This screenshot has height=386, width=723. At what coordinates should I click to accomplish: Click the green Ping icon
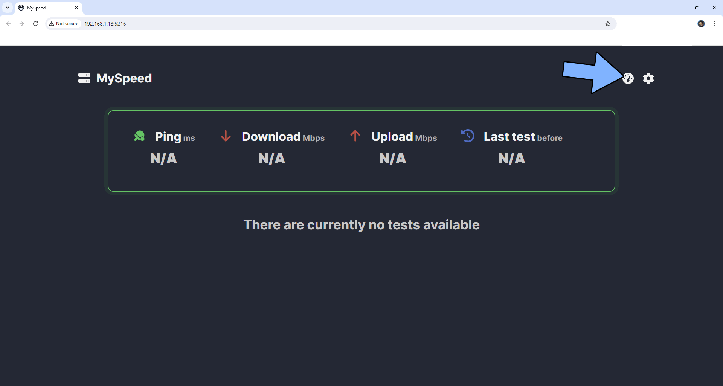pos(139,136)
